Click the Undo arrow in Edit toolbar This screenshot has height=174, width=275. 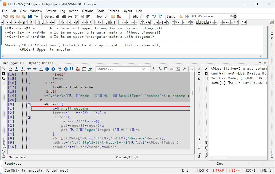tap(154, 16)
